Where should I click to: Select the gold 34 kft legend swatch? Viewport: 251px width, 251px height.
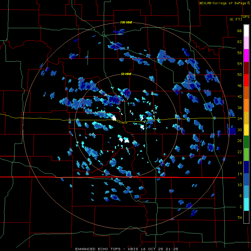246,118
